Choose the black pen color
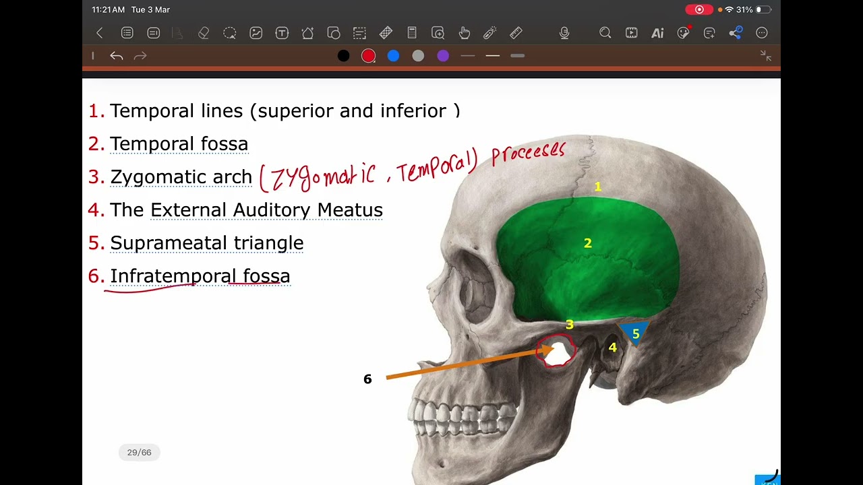This screenshot has width=863, height=485. pyautogui.click(x=344, y=56)
